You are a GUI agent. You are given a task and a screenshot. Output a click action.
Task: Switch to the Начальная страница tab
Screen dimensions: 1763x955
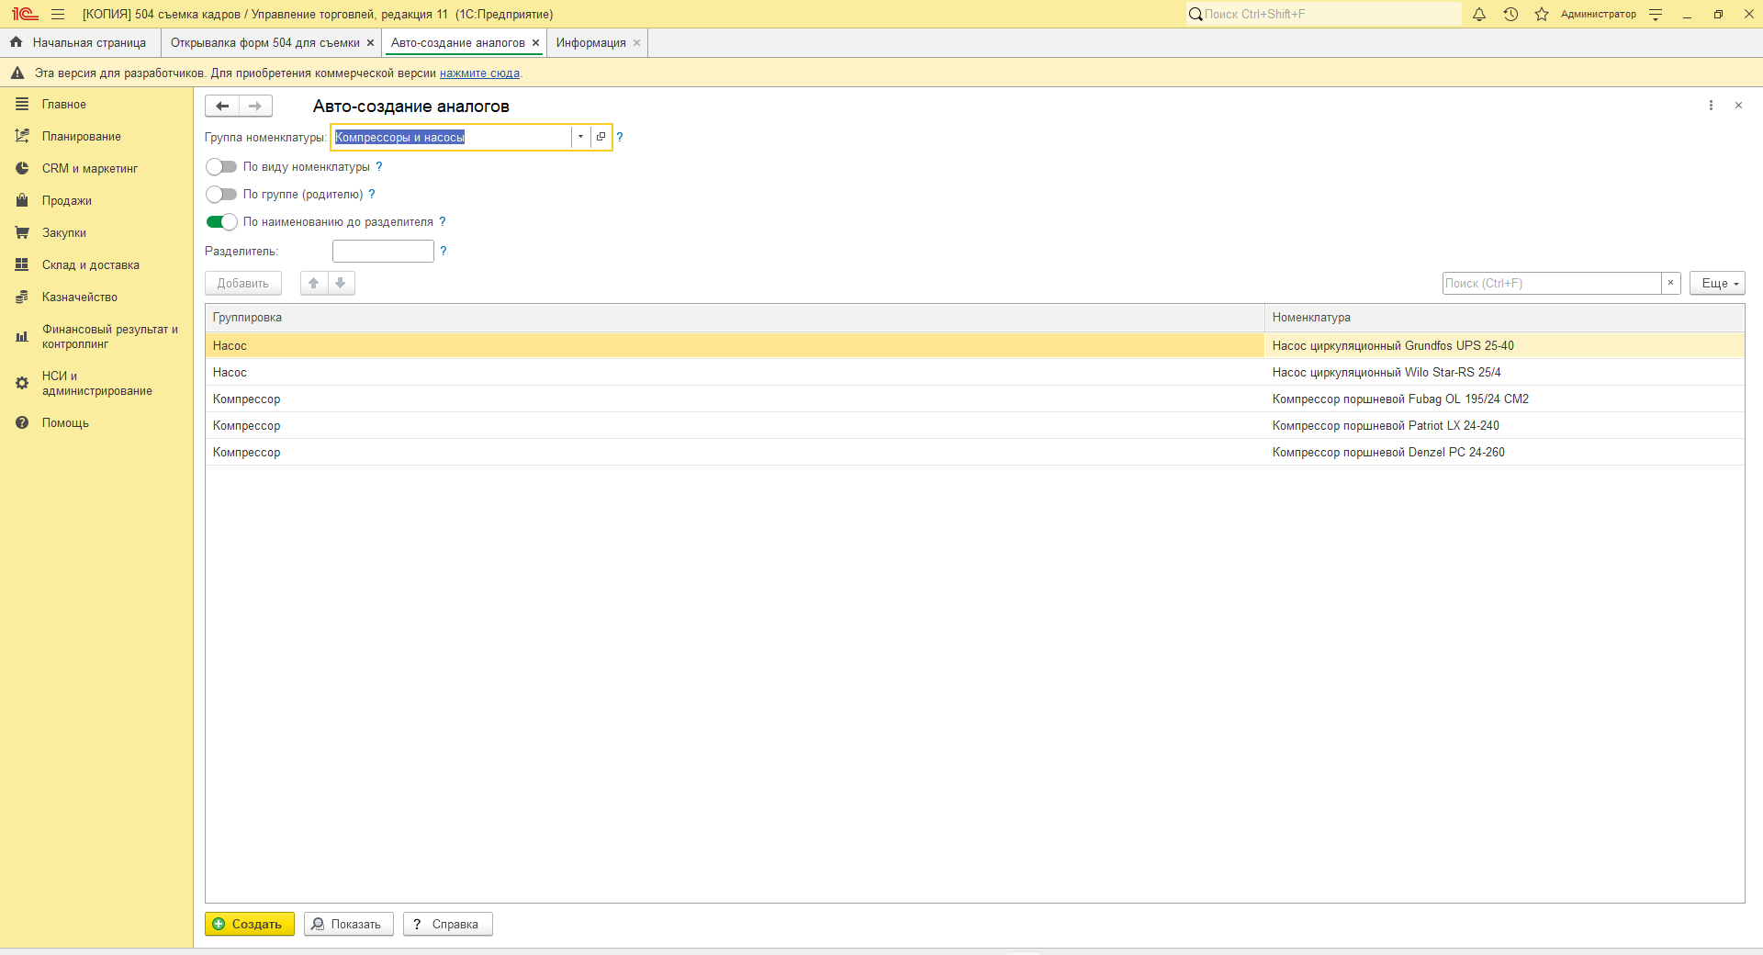(80, 42)
